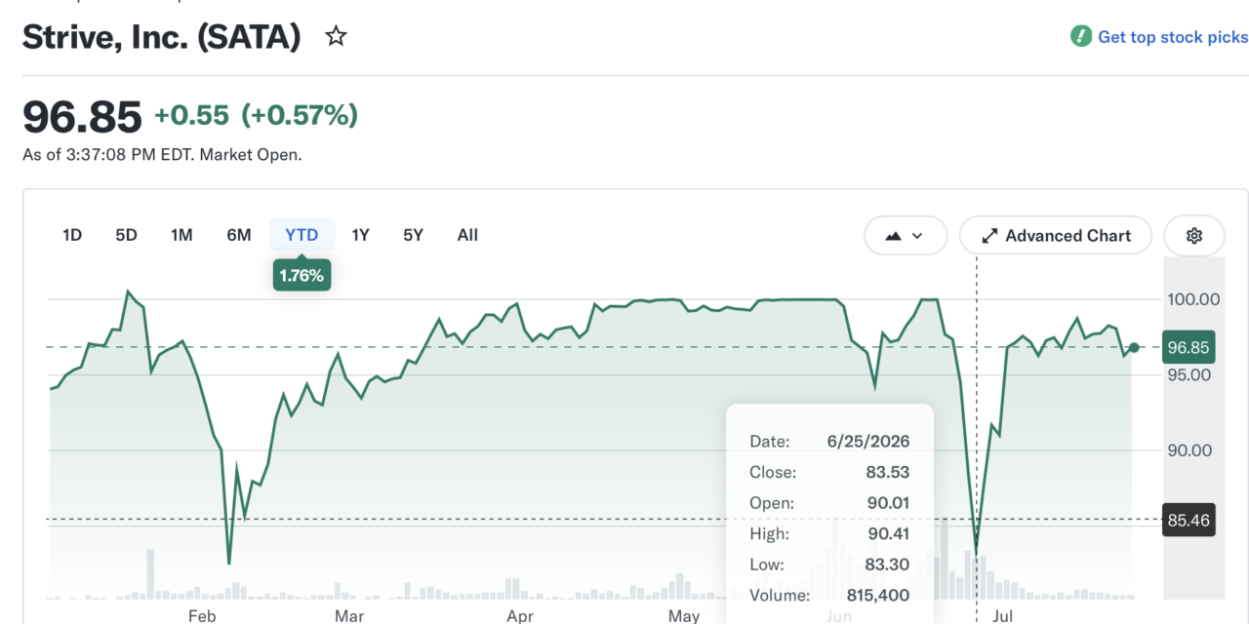
Task: Select the 5D time range
Action: [x=126, y=235]
